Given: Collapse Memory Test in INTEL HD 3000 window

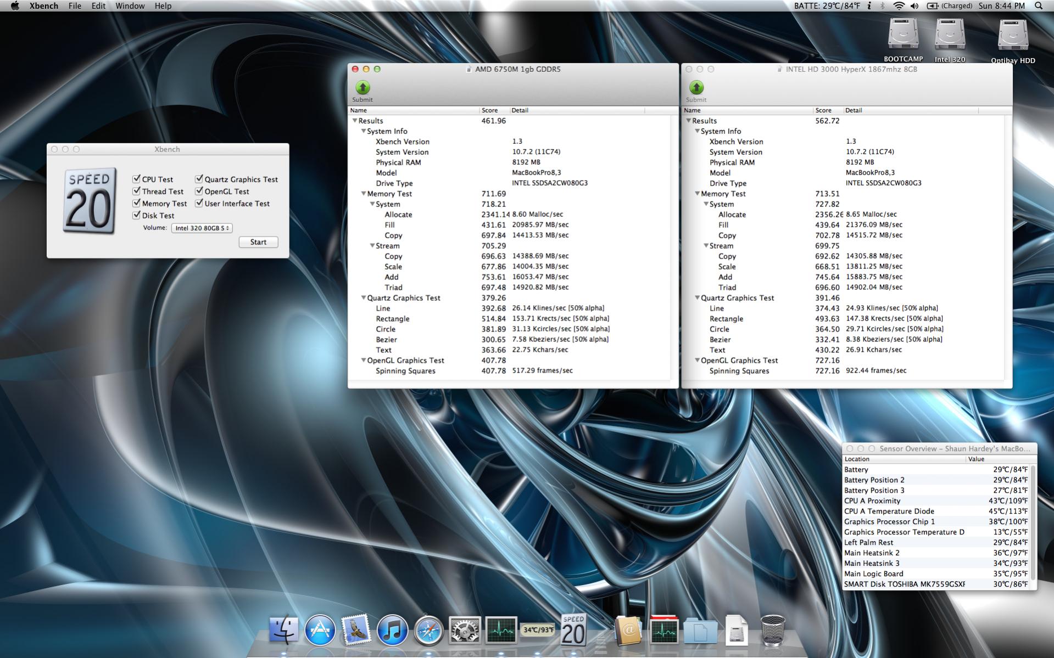Looking at the screenshot, I should [x=698, y=194].
